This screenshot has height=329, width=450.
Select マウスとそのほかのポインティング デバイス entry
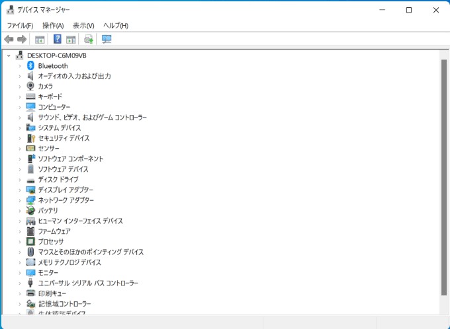pyautogui.click(x=91, y=252)
